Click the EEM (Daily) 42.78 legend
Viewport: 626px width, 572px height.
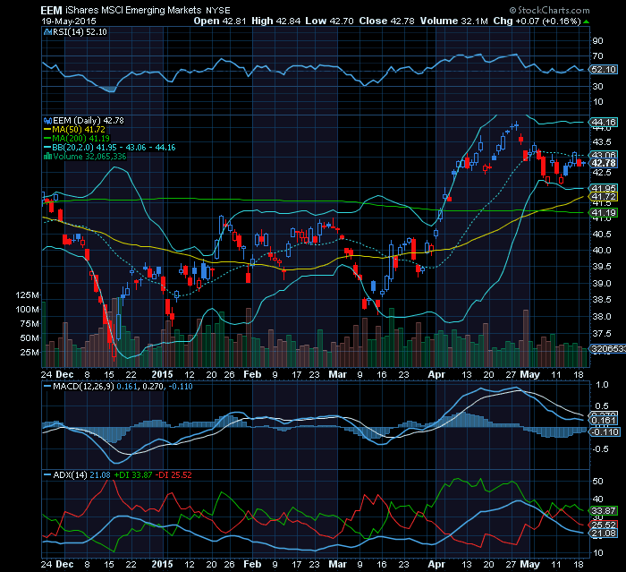(x=89, y=120)
